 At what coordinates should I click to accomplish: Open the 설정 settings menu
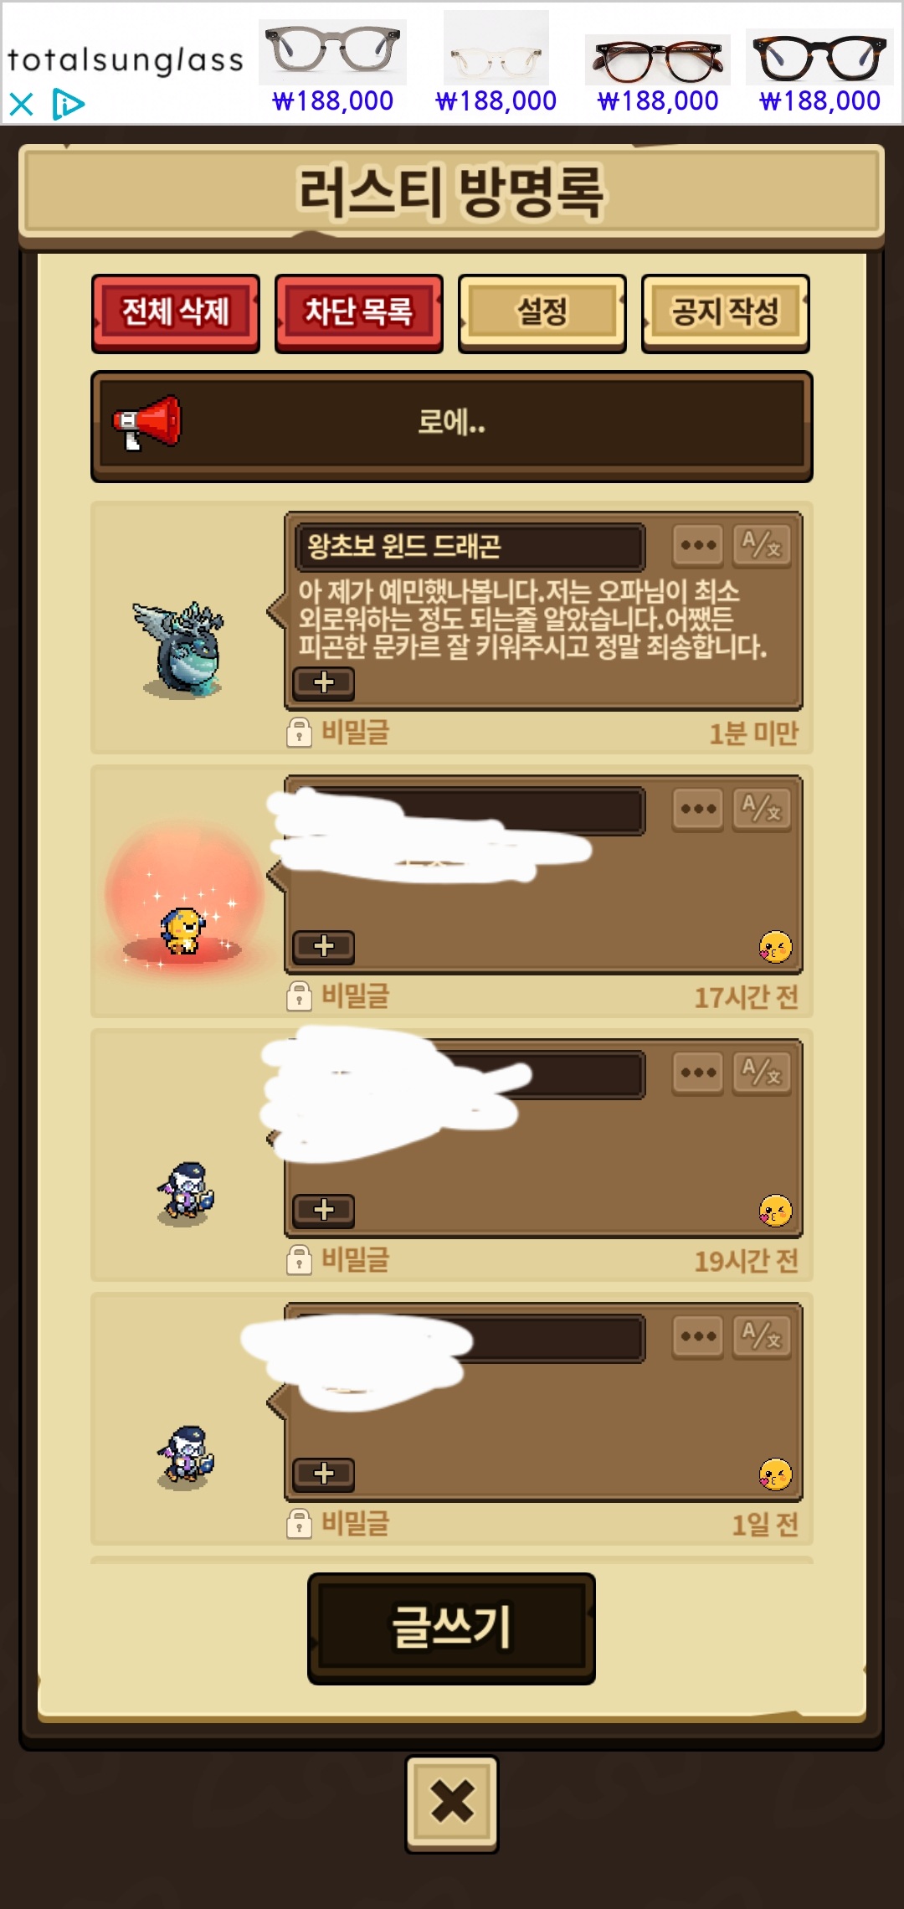pyautogui.click(x=542, y=312)
